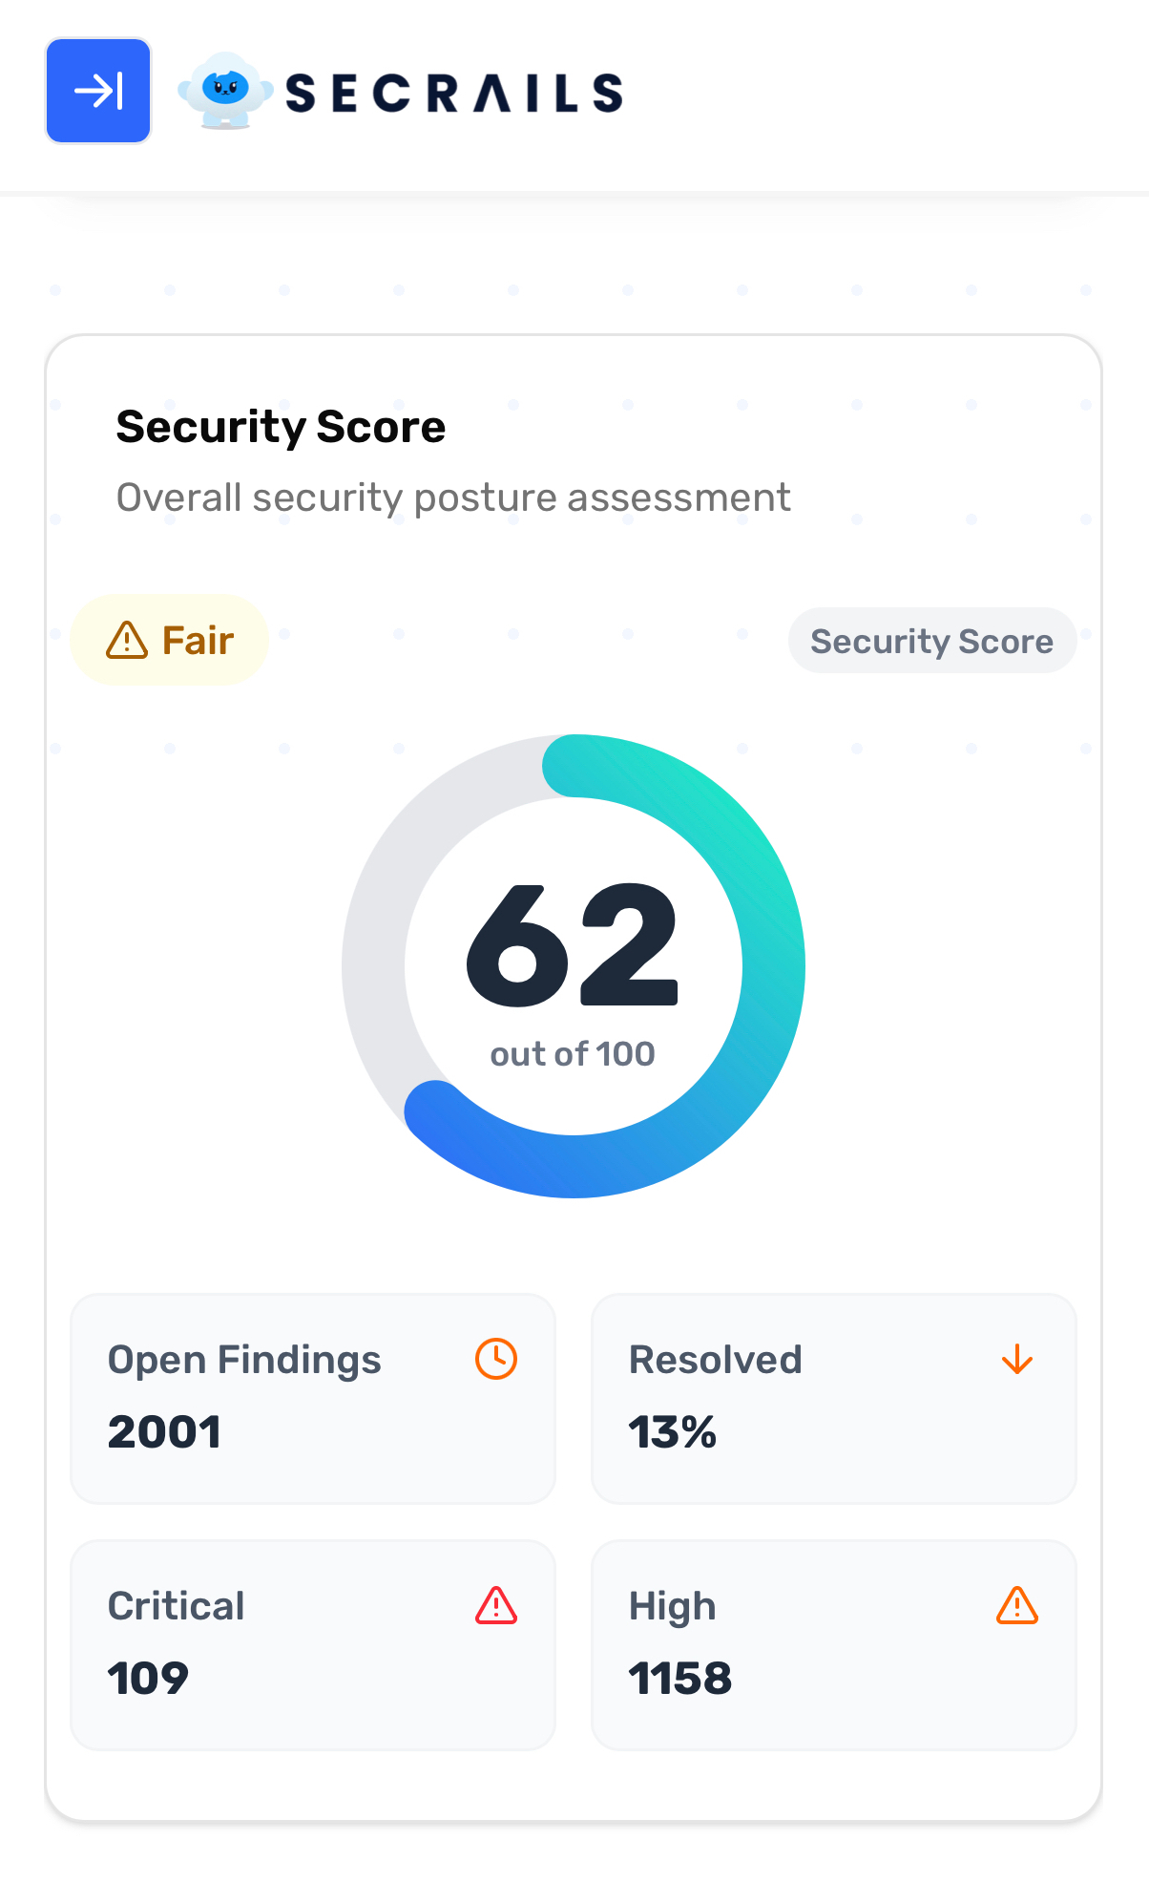Open the Open Findings card label
1149x1883 pixels.
tap(244, 1360)
